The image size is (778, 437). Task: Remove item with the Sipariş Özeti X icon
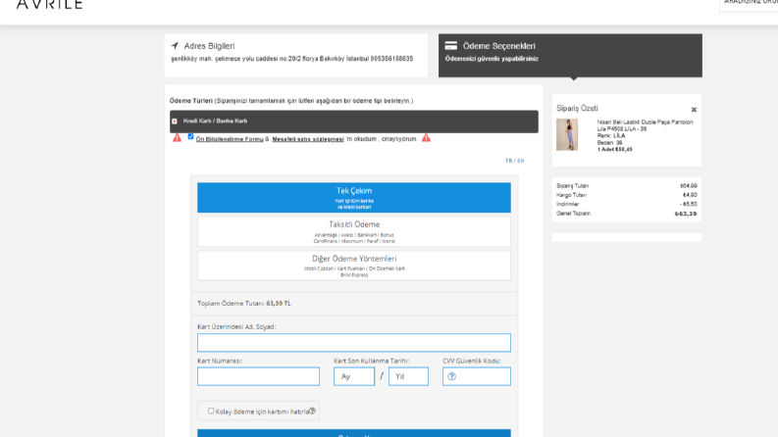pos(694,110)
